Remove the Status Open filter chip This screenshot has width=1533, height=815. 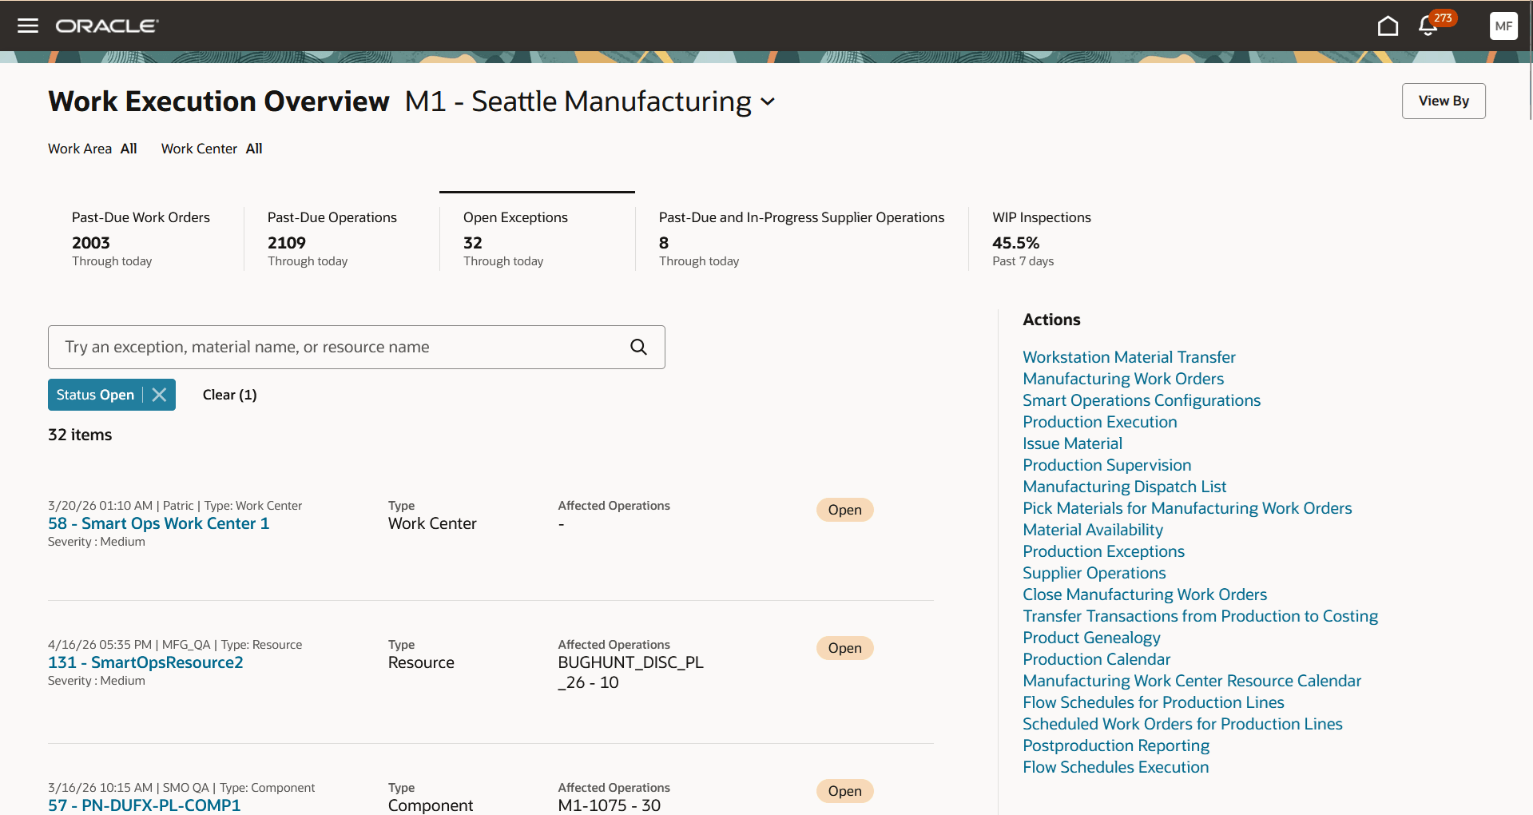(159, 395)
